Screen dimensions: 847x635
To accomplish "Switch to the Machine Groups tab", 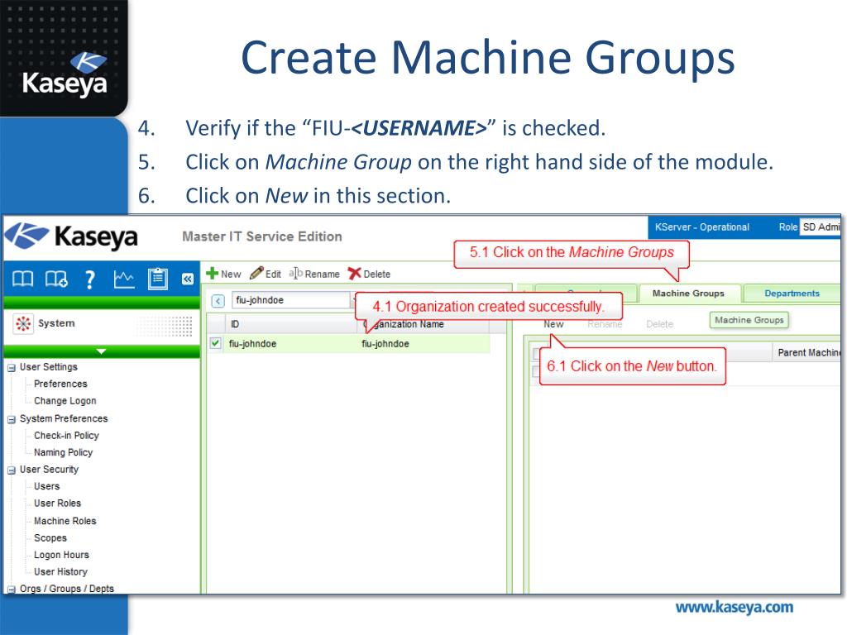I will pos(688,294).
